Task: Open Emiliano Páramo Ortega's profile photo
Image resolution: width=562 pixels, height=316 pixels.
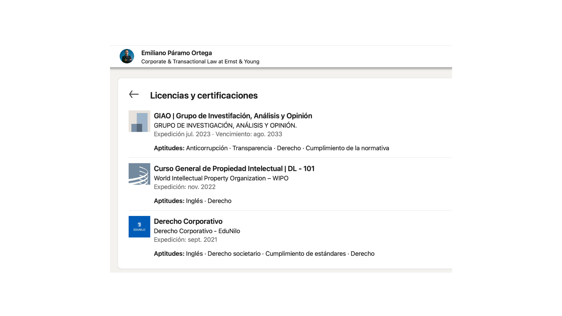Action: point(127,56)
